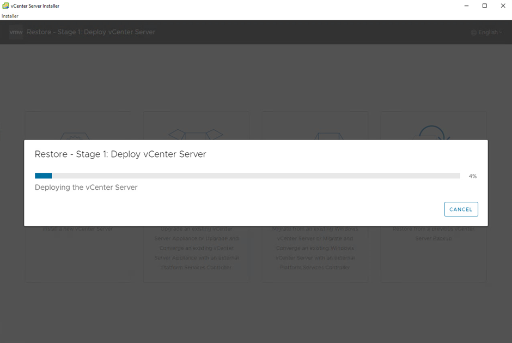Click the Restore card circular arrow icon
Screen dimensions: 512x343
[432, 133]
